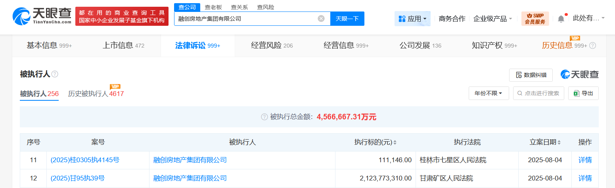Click the 天眼一下 search button
Screen dimensions: 615x188
point(347,19)
